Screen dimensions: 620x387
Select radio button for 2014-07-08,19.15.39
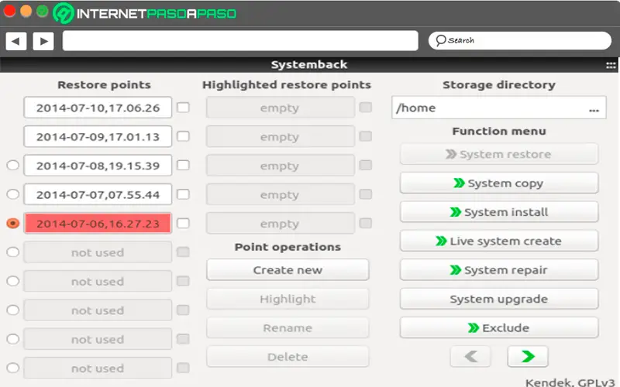coord(12,165)
